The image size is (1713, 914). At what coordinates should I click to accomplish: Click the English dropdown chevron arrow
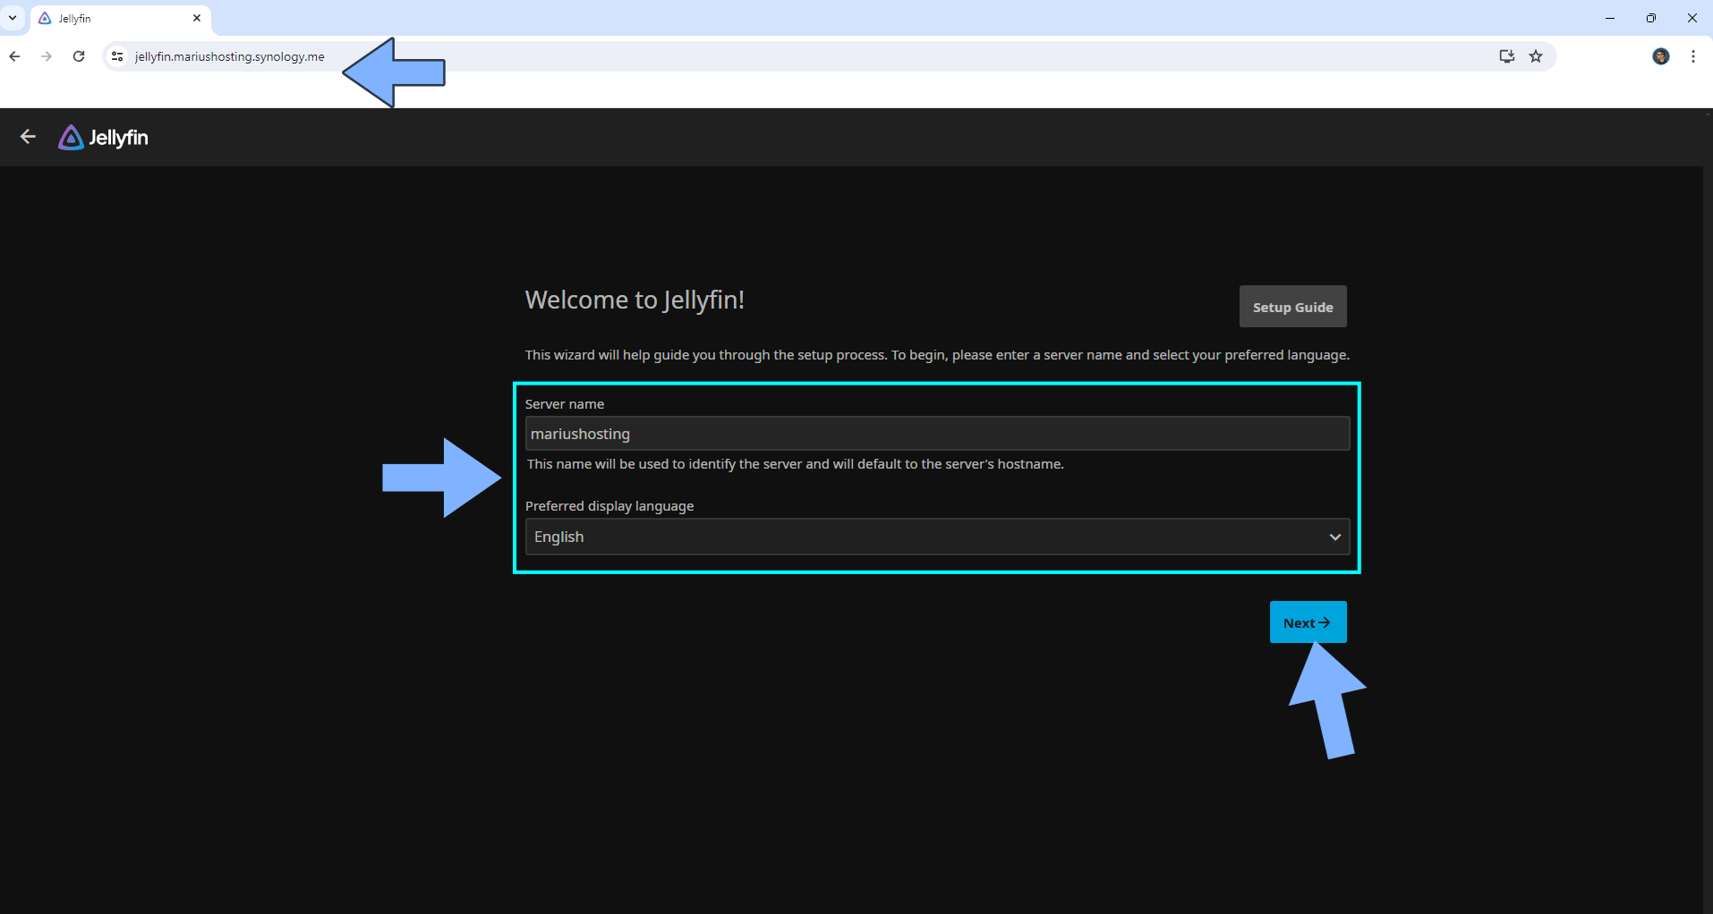click(1334, 537)
